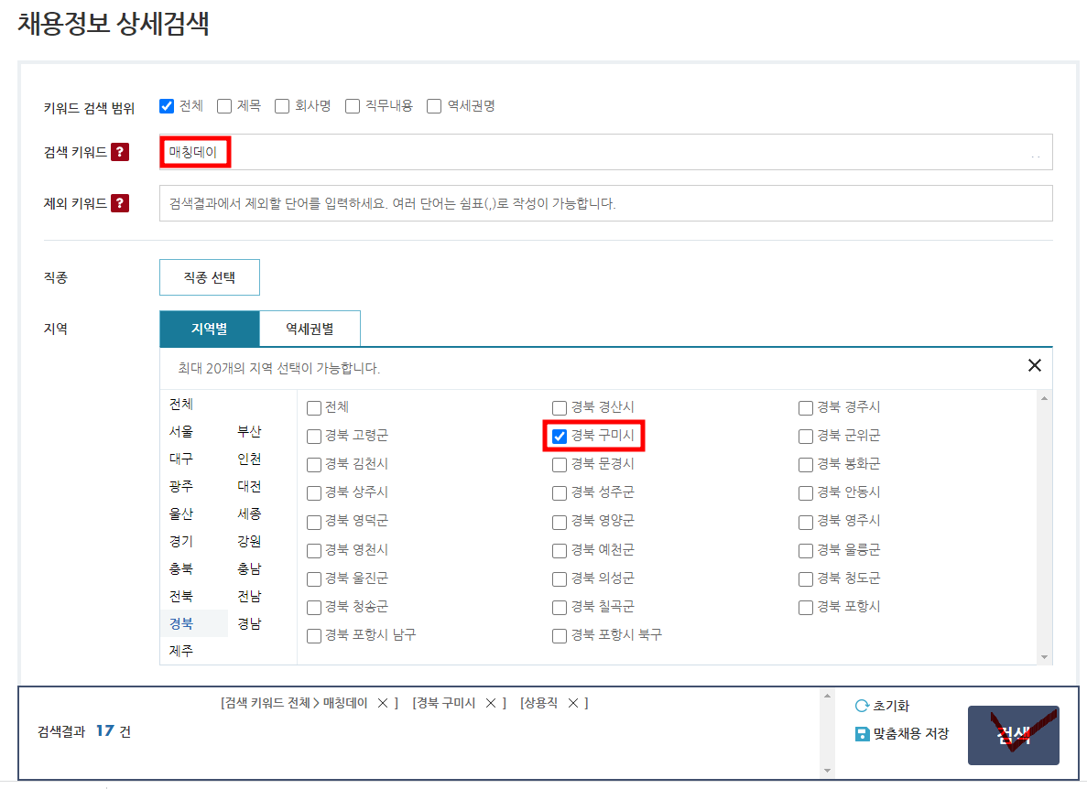Check the 전체 checkbox in region list
The width and height of the screenshot is (1087, 789).
point(313,407)
